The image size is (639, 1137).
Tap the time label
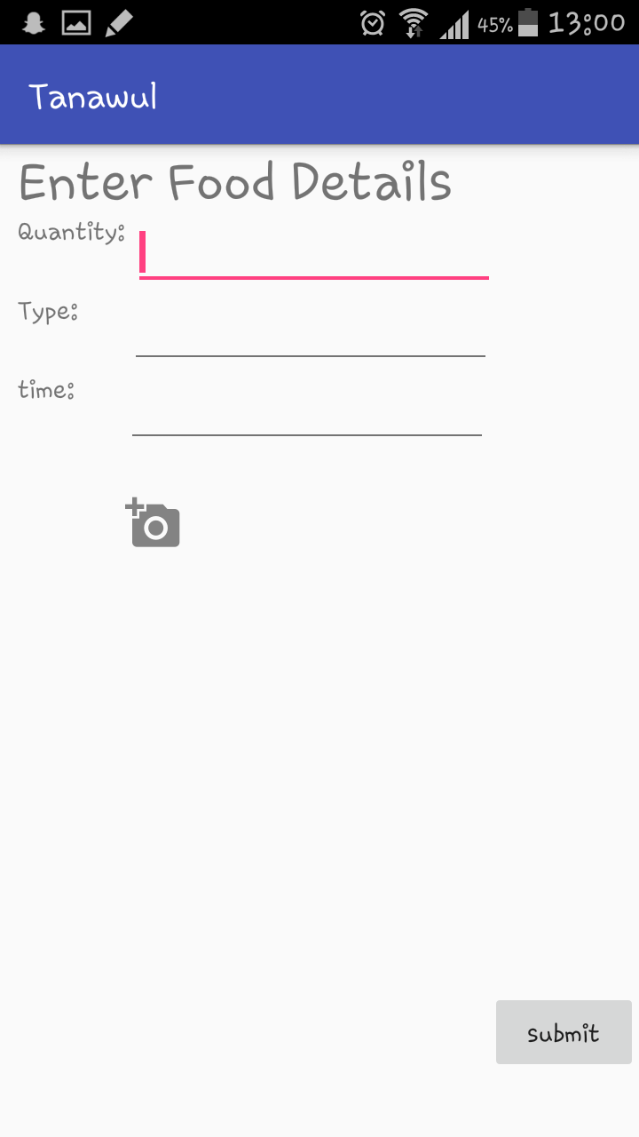coord(46,390)
